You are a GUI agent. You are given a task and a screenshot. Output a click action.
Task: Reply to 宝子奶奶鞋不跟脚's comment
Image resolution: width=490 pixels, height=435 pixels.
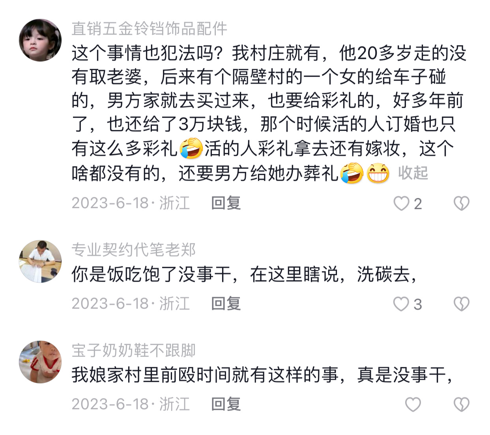click(x=226, y=404)
